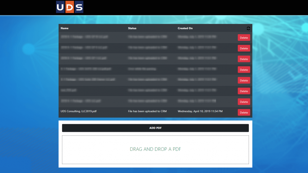
Task: Click the Name column header
Action: click(x=65, y=28)
